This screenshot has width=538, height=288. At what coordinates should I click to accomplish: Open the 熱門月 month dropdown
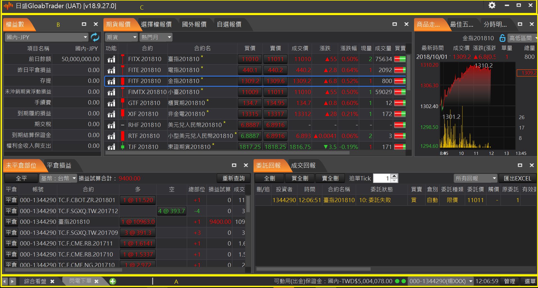(x=169, y=37)
